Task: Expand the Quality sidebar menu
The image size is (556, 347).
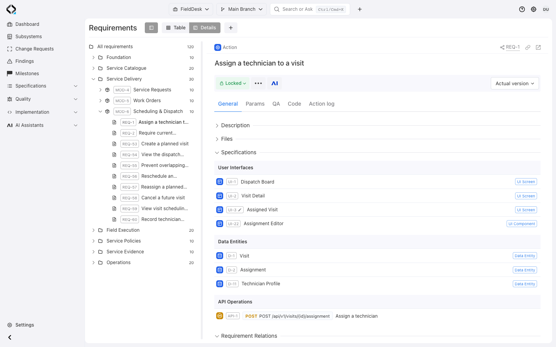Action: [x=76, y=99]
